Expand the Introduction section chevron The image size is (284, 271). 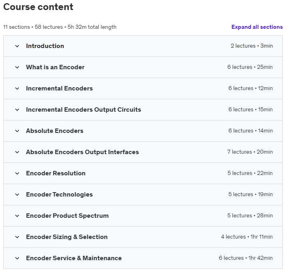pyautogui.click(x=17, y=46)
